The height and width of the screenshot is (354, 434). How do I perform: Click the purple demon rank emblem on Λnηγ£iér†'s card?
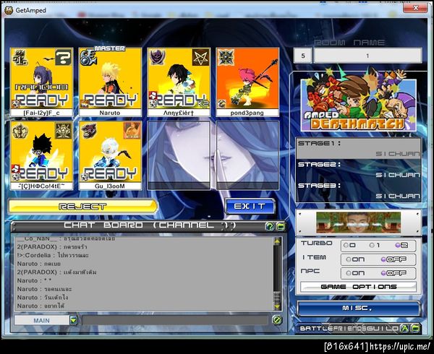(x=157, y=58)
